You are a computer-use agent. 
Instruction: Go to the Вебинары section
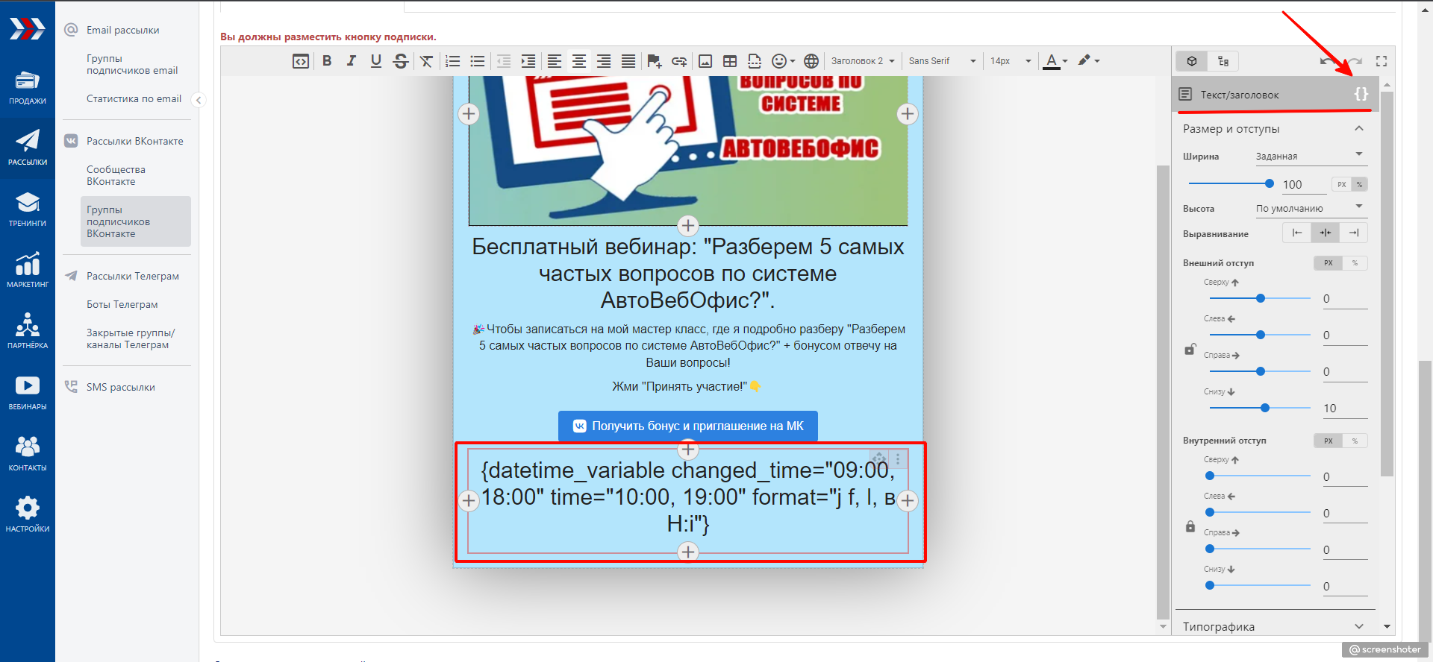28,392
